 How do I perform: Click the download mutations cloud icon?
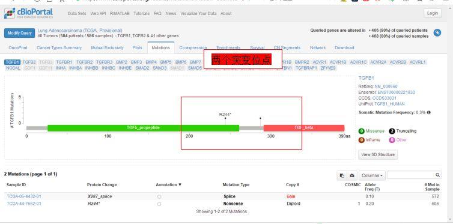(352, 175)
